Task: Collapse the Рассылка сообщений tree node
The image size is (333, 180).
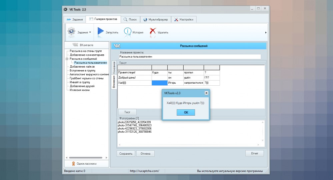Action: pyautogui.click(x=67, y=59)
